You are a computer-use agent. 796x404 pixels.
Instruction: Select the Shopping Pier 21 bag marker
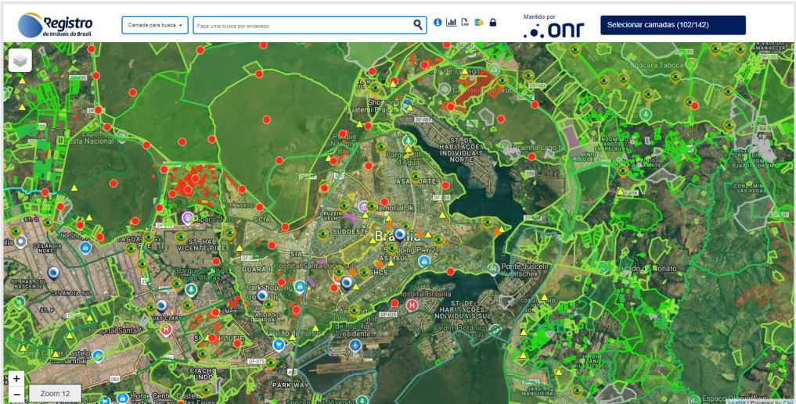pyautogui.click(x=423, y=262)
